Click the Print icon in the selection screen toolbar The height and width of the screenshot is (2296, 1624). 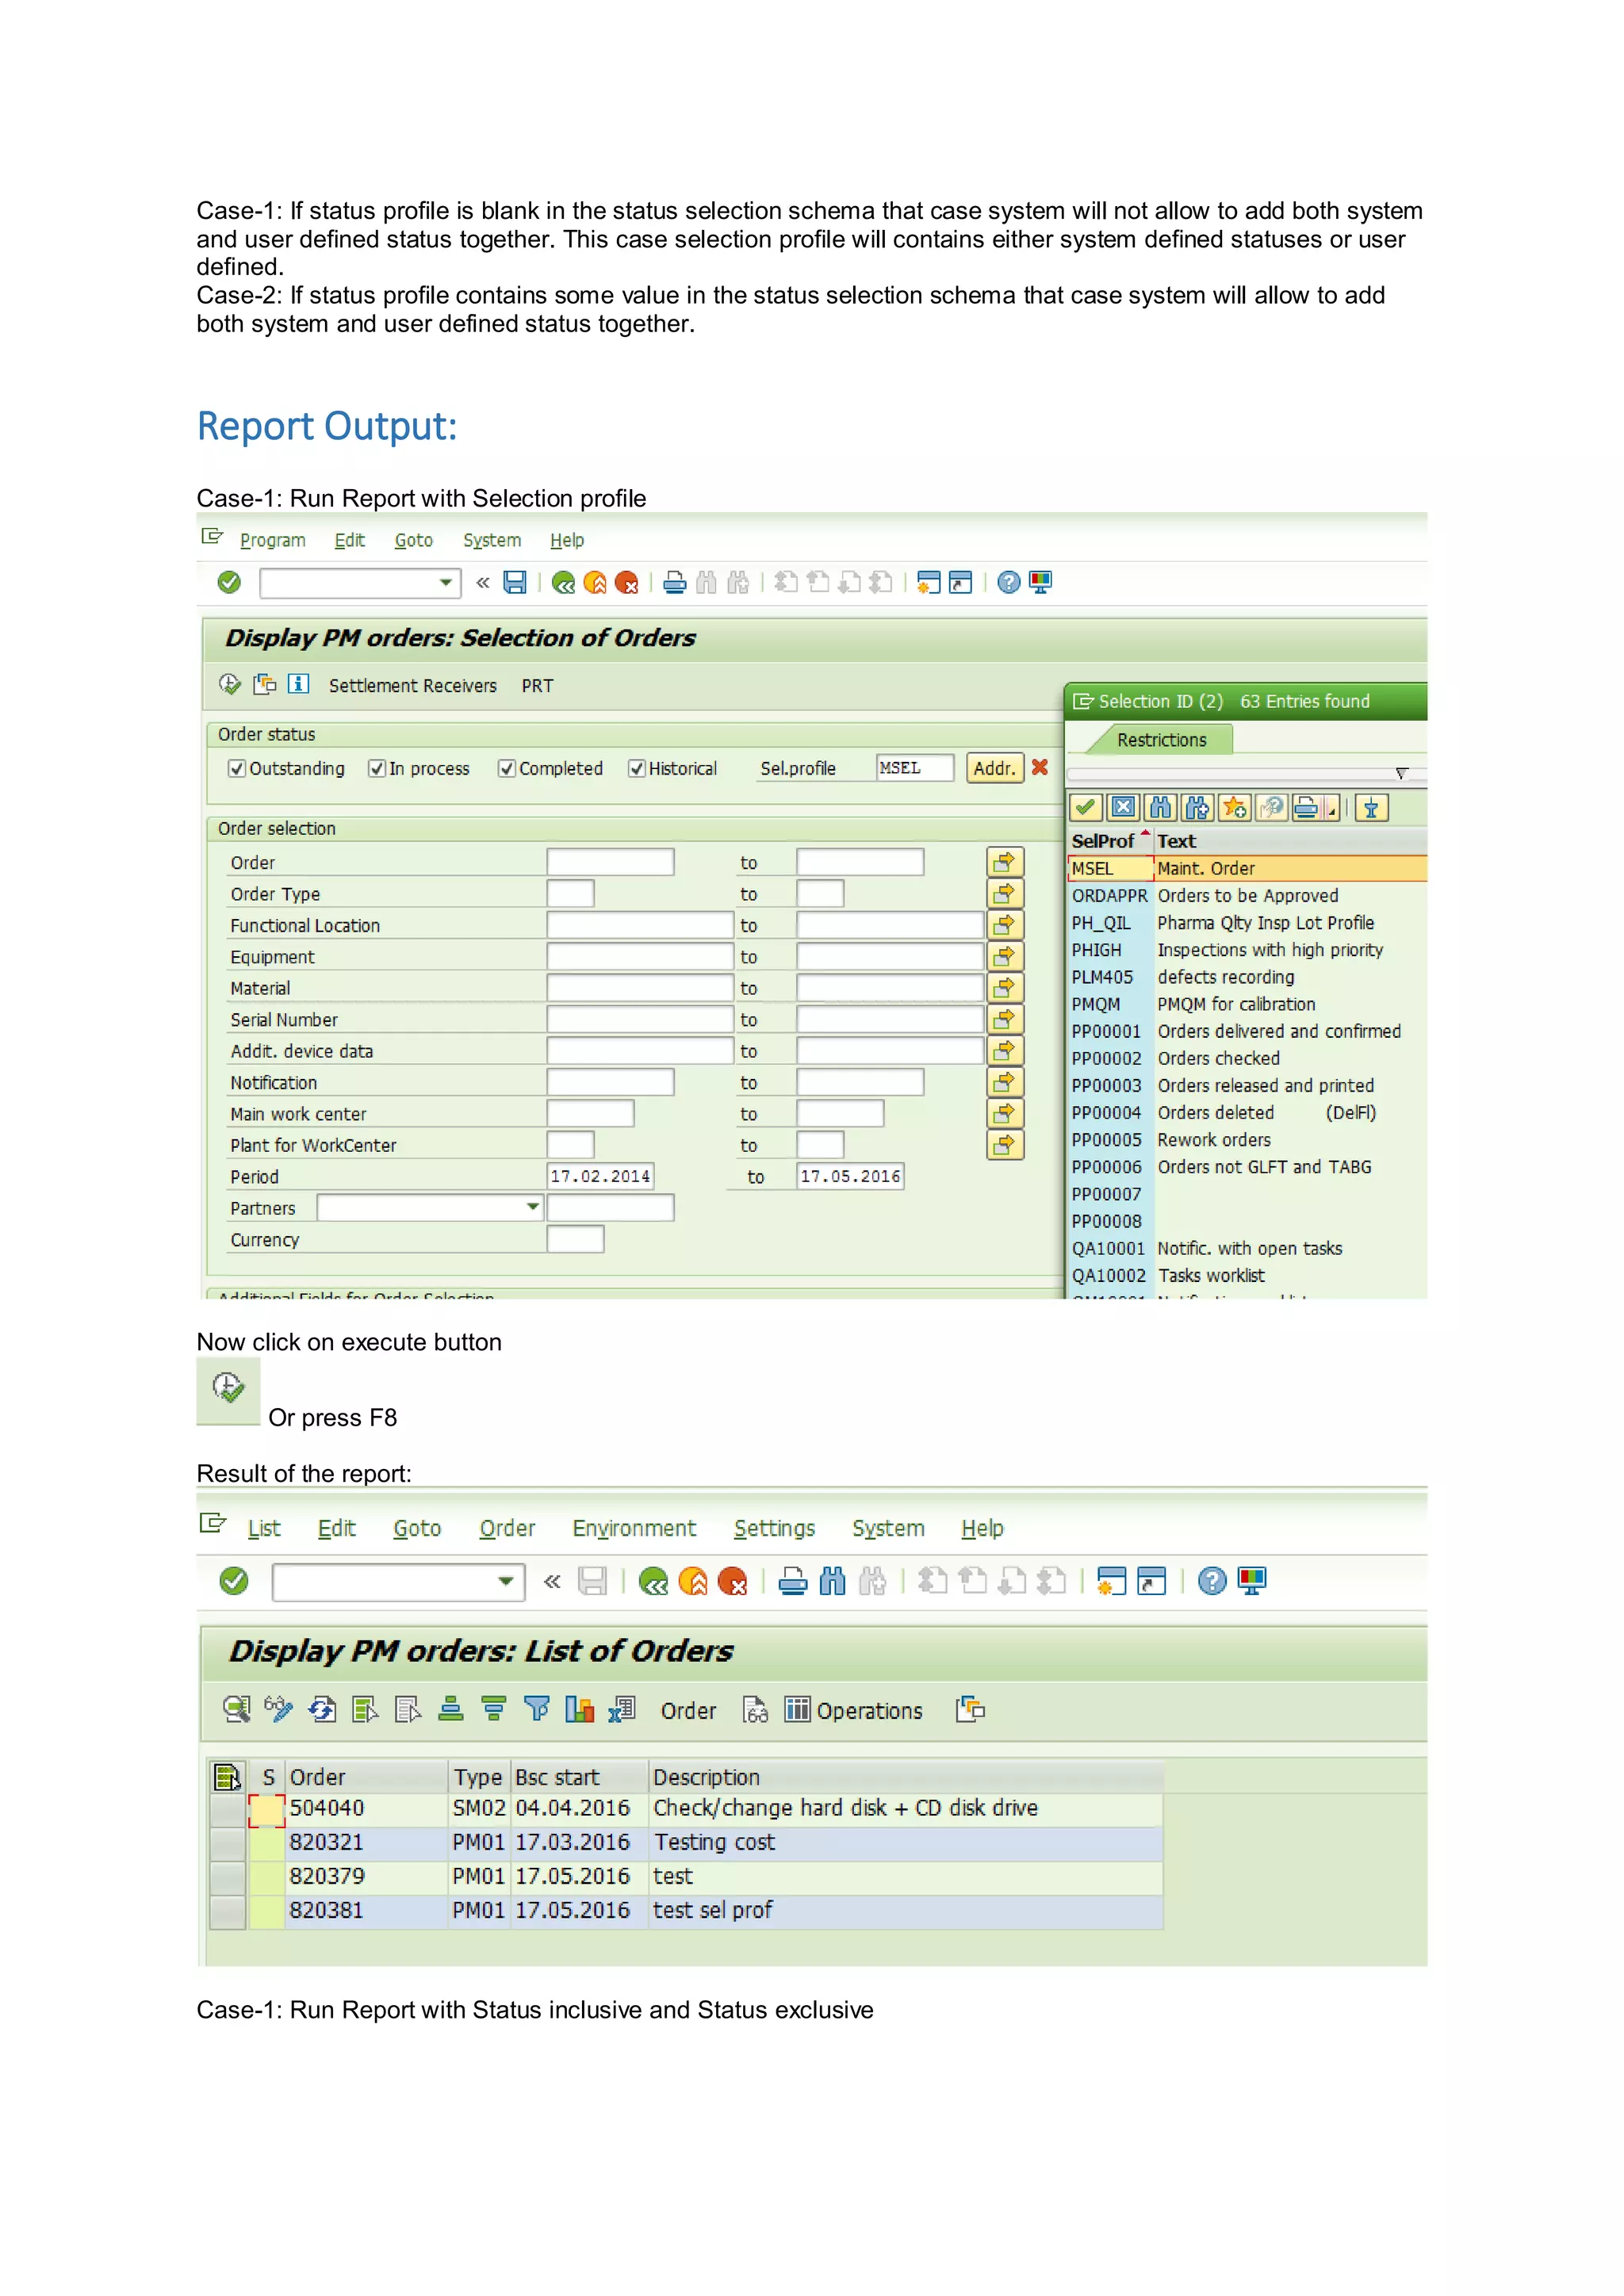tap(675, 582)
